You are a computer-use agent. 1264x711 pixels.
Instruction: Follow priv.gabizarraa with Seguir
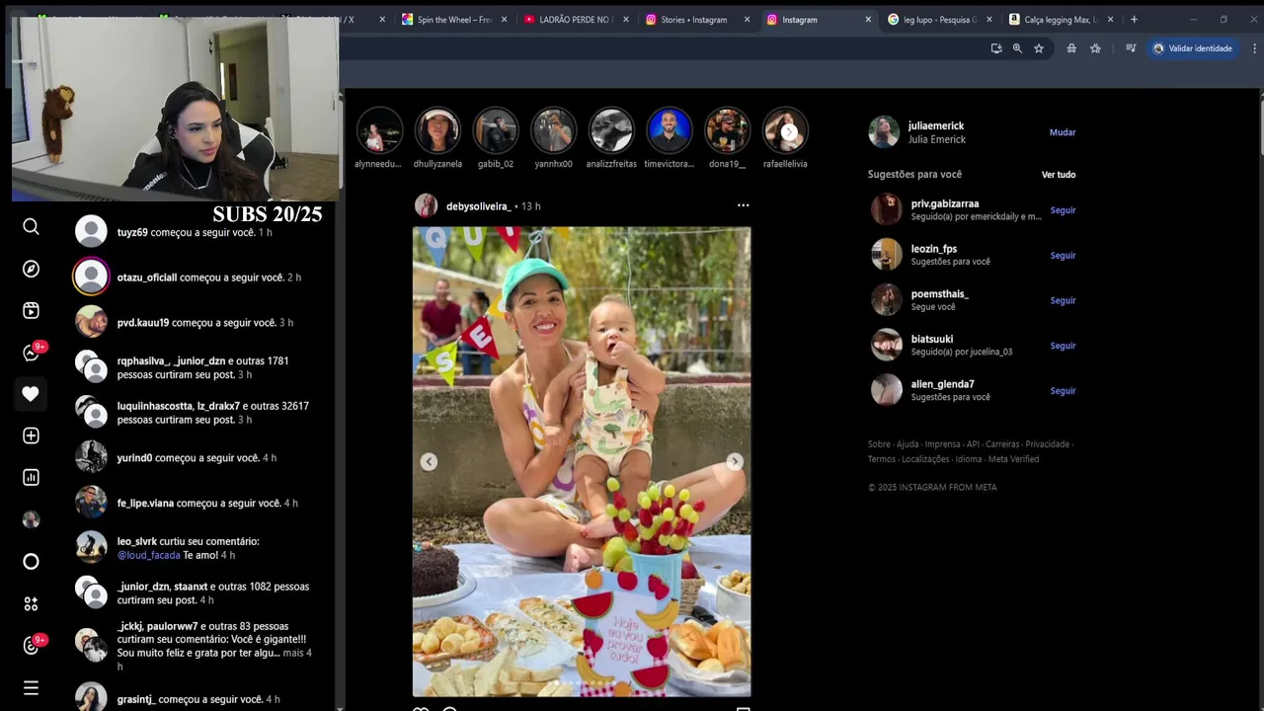pos(1063,210)
